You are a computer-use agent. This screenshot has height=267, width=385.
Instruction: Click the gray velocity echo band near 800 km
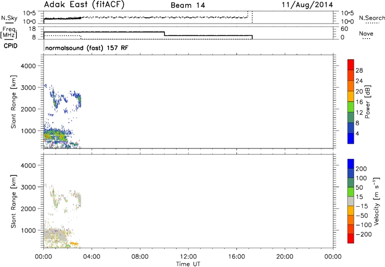(x=55, y=234)
